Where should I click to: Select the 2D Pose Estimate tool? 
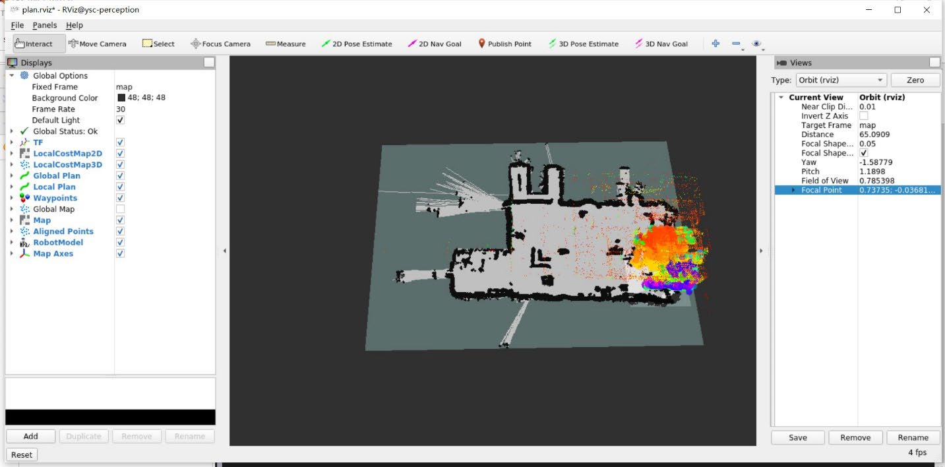point(356,44)
